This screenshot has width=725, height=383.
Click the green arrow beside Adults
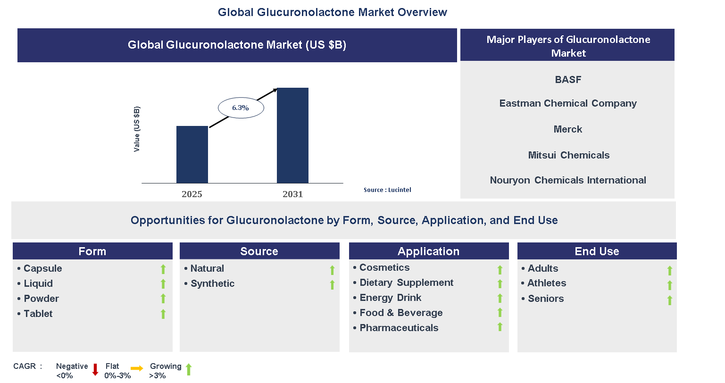670,271
